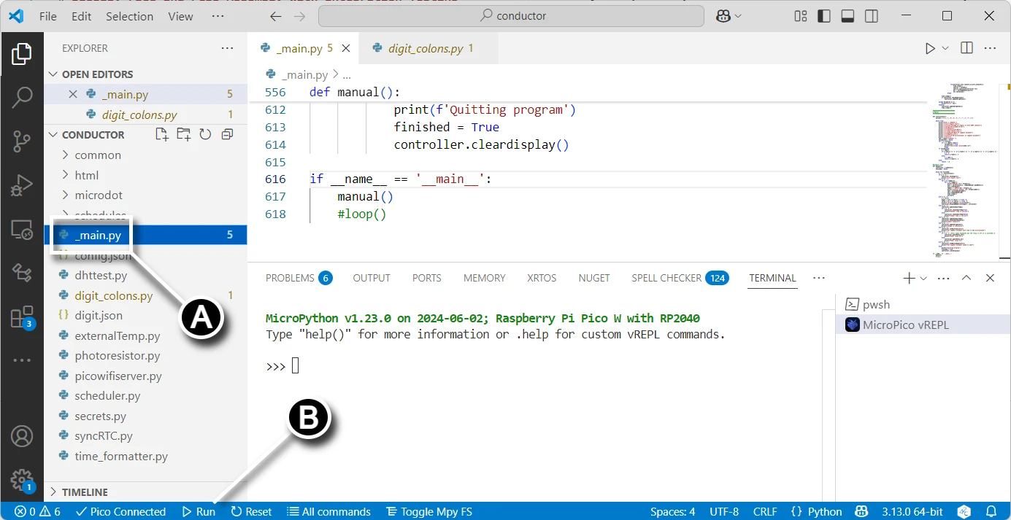Toggle the primary side bar visibility
Viewport: 1011px width, 520px height.
click(x=824, y=16)
